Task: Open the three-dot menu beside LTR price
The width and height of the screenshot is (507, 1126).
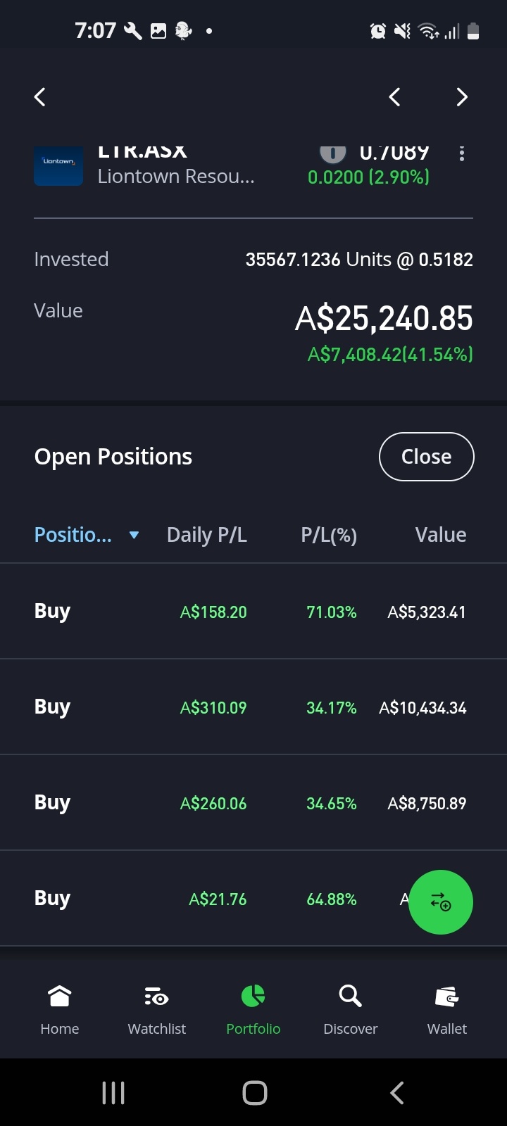Action: click(x=462, y=153)
